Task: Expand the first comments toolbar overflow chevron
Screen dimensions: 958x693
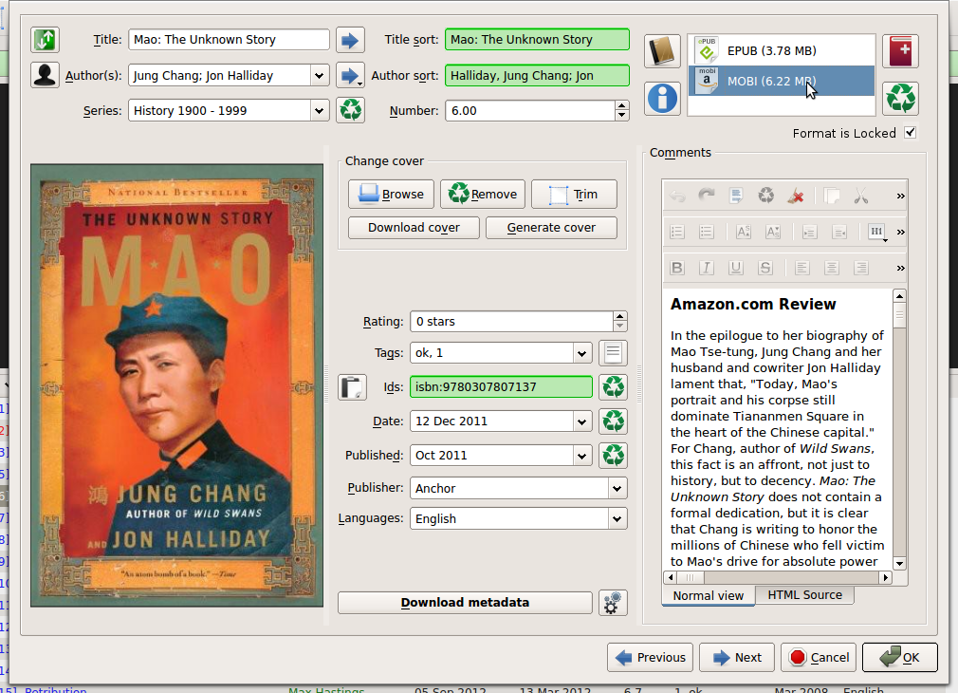Action: 900,197
